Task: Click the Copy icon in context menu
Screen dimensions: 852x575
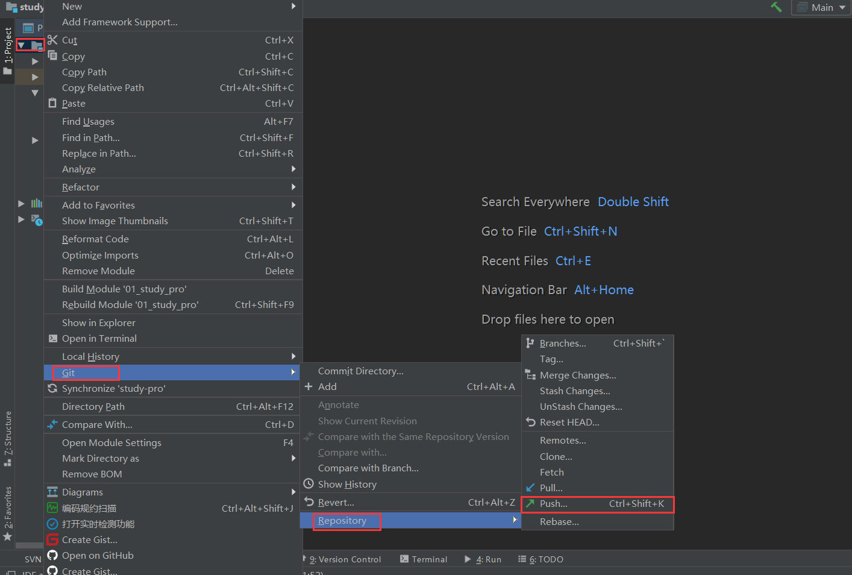Action: 52,55
